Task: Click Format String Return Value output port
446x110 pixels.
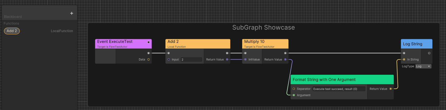Action: click(391, 89)
